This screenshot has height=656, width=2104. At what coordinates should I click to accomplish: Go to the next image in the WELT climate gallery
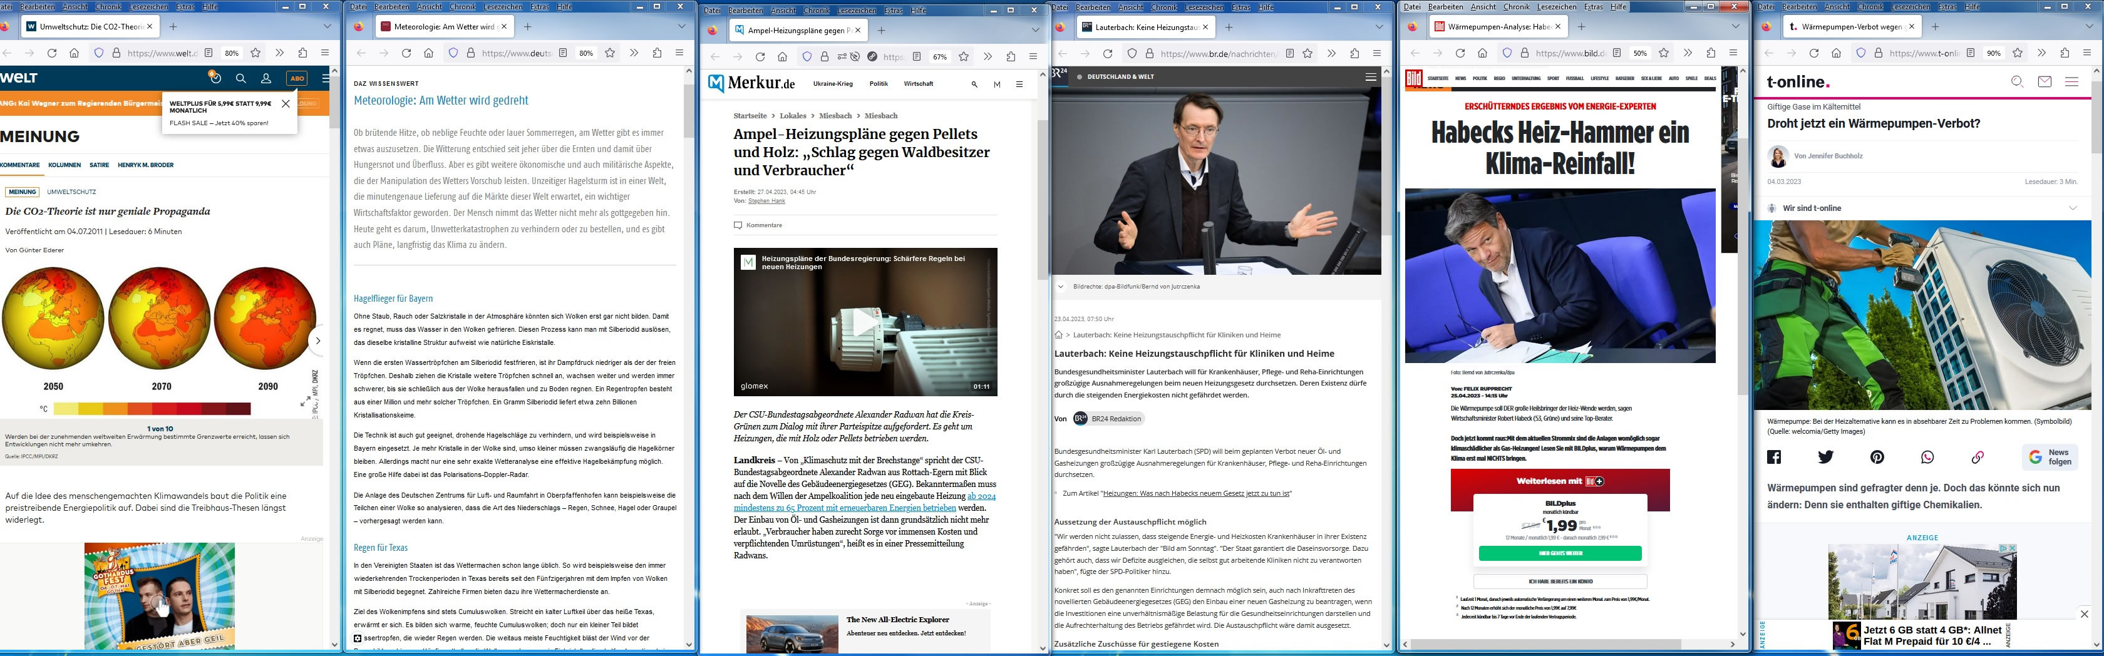(317, 341)
